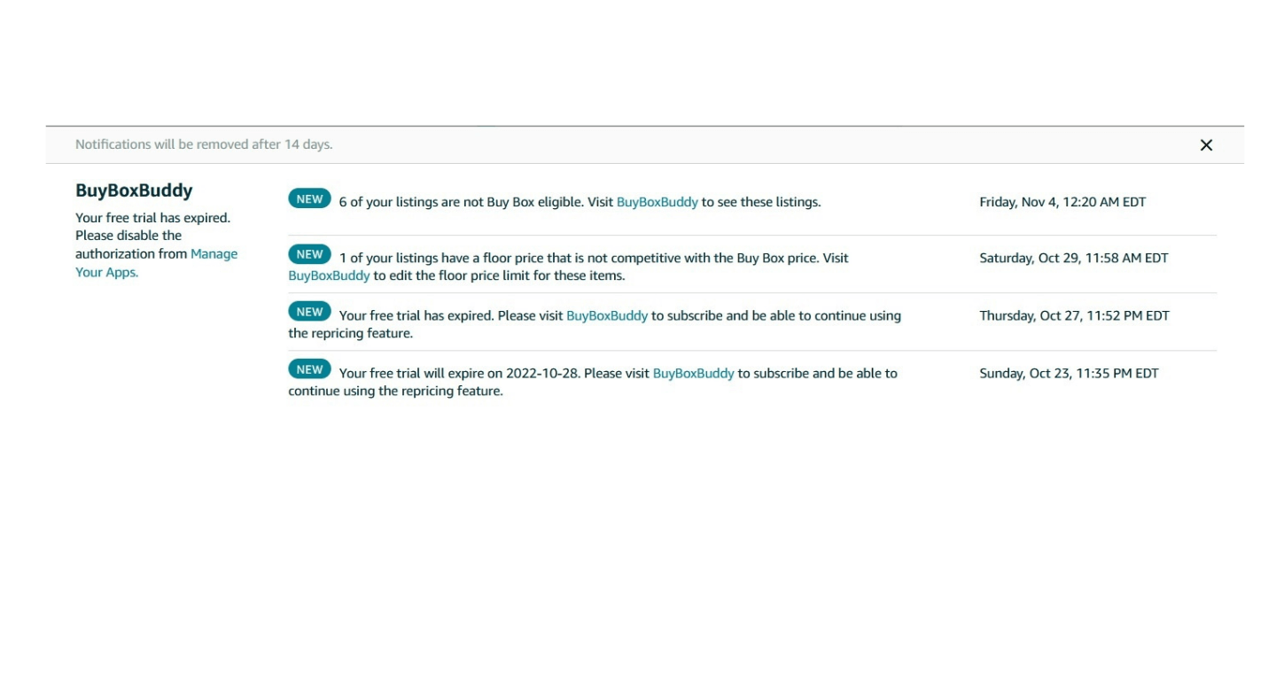The image size is (1276, 698).
Task: Open BuyBoxBuddy link in Buy Box eligible notice
Action: click(x=657, y=202)
